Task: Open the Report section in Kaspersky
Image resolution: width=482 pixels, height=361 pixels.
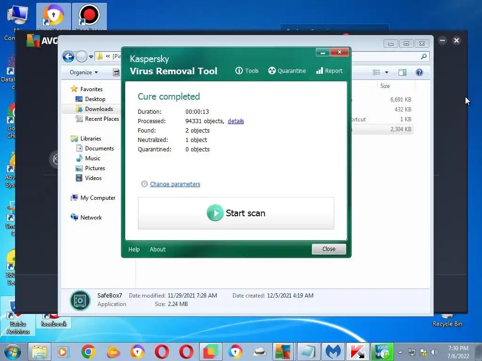Action: click(x=329, y=71)
